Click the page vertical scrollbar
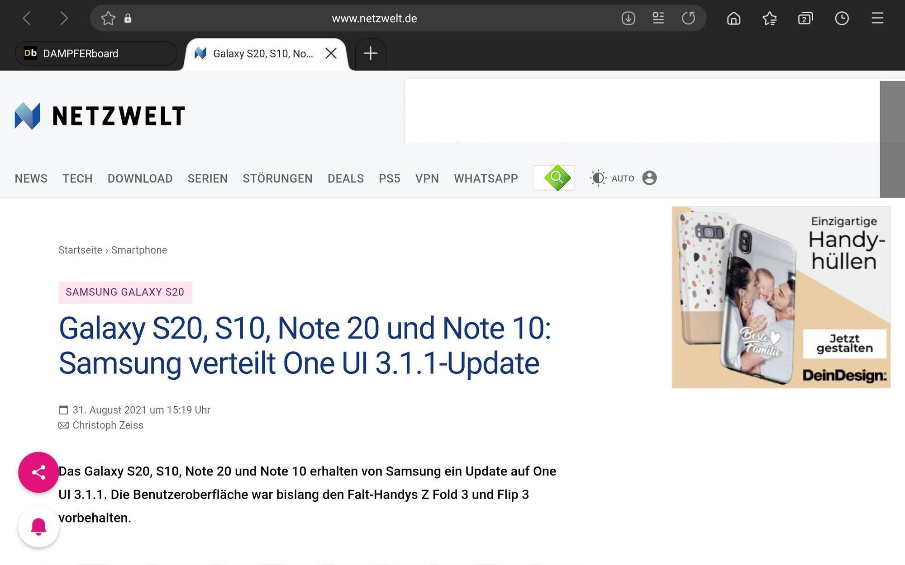The image size is (905, 565). [892, 139]
